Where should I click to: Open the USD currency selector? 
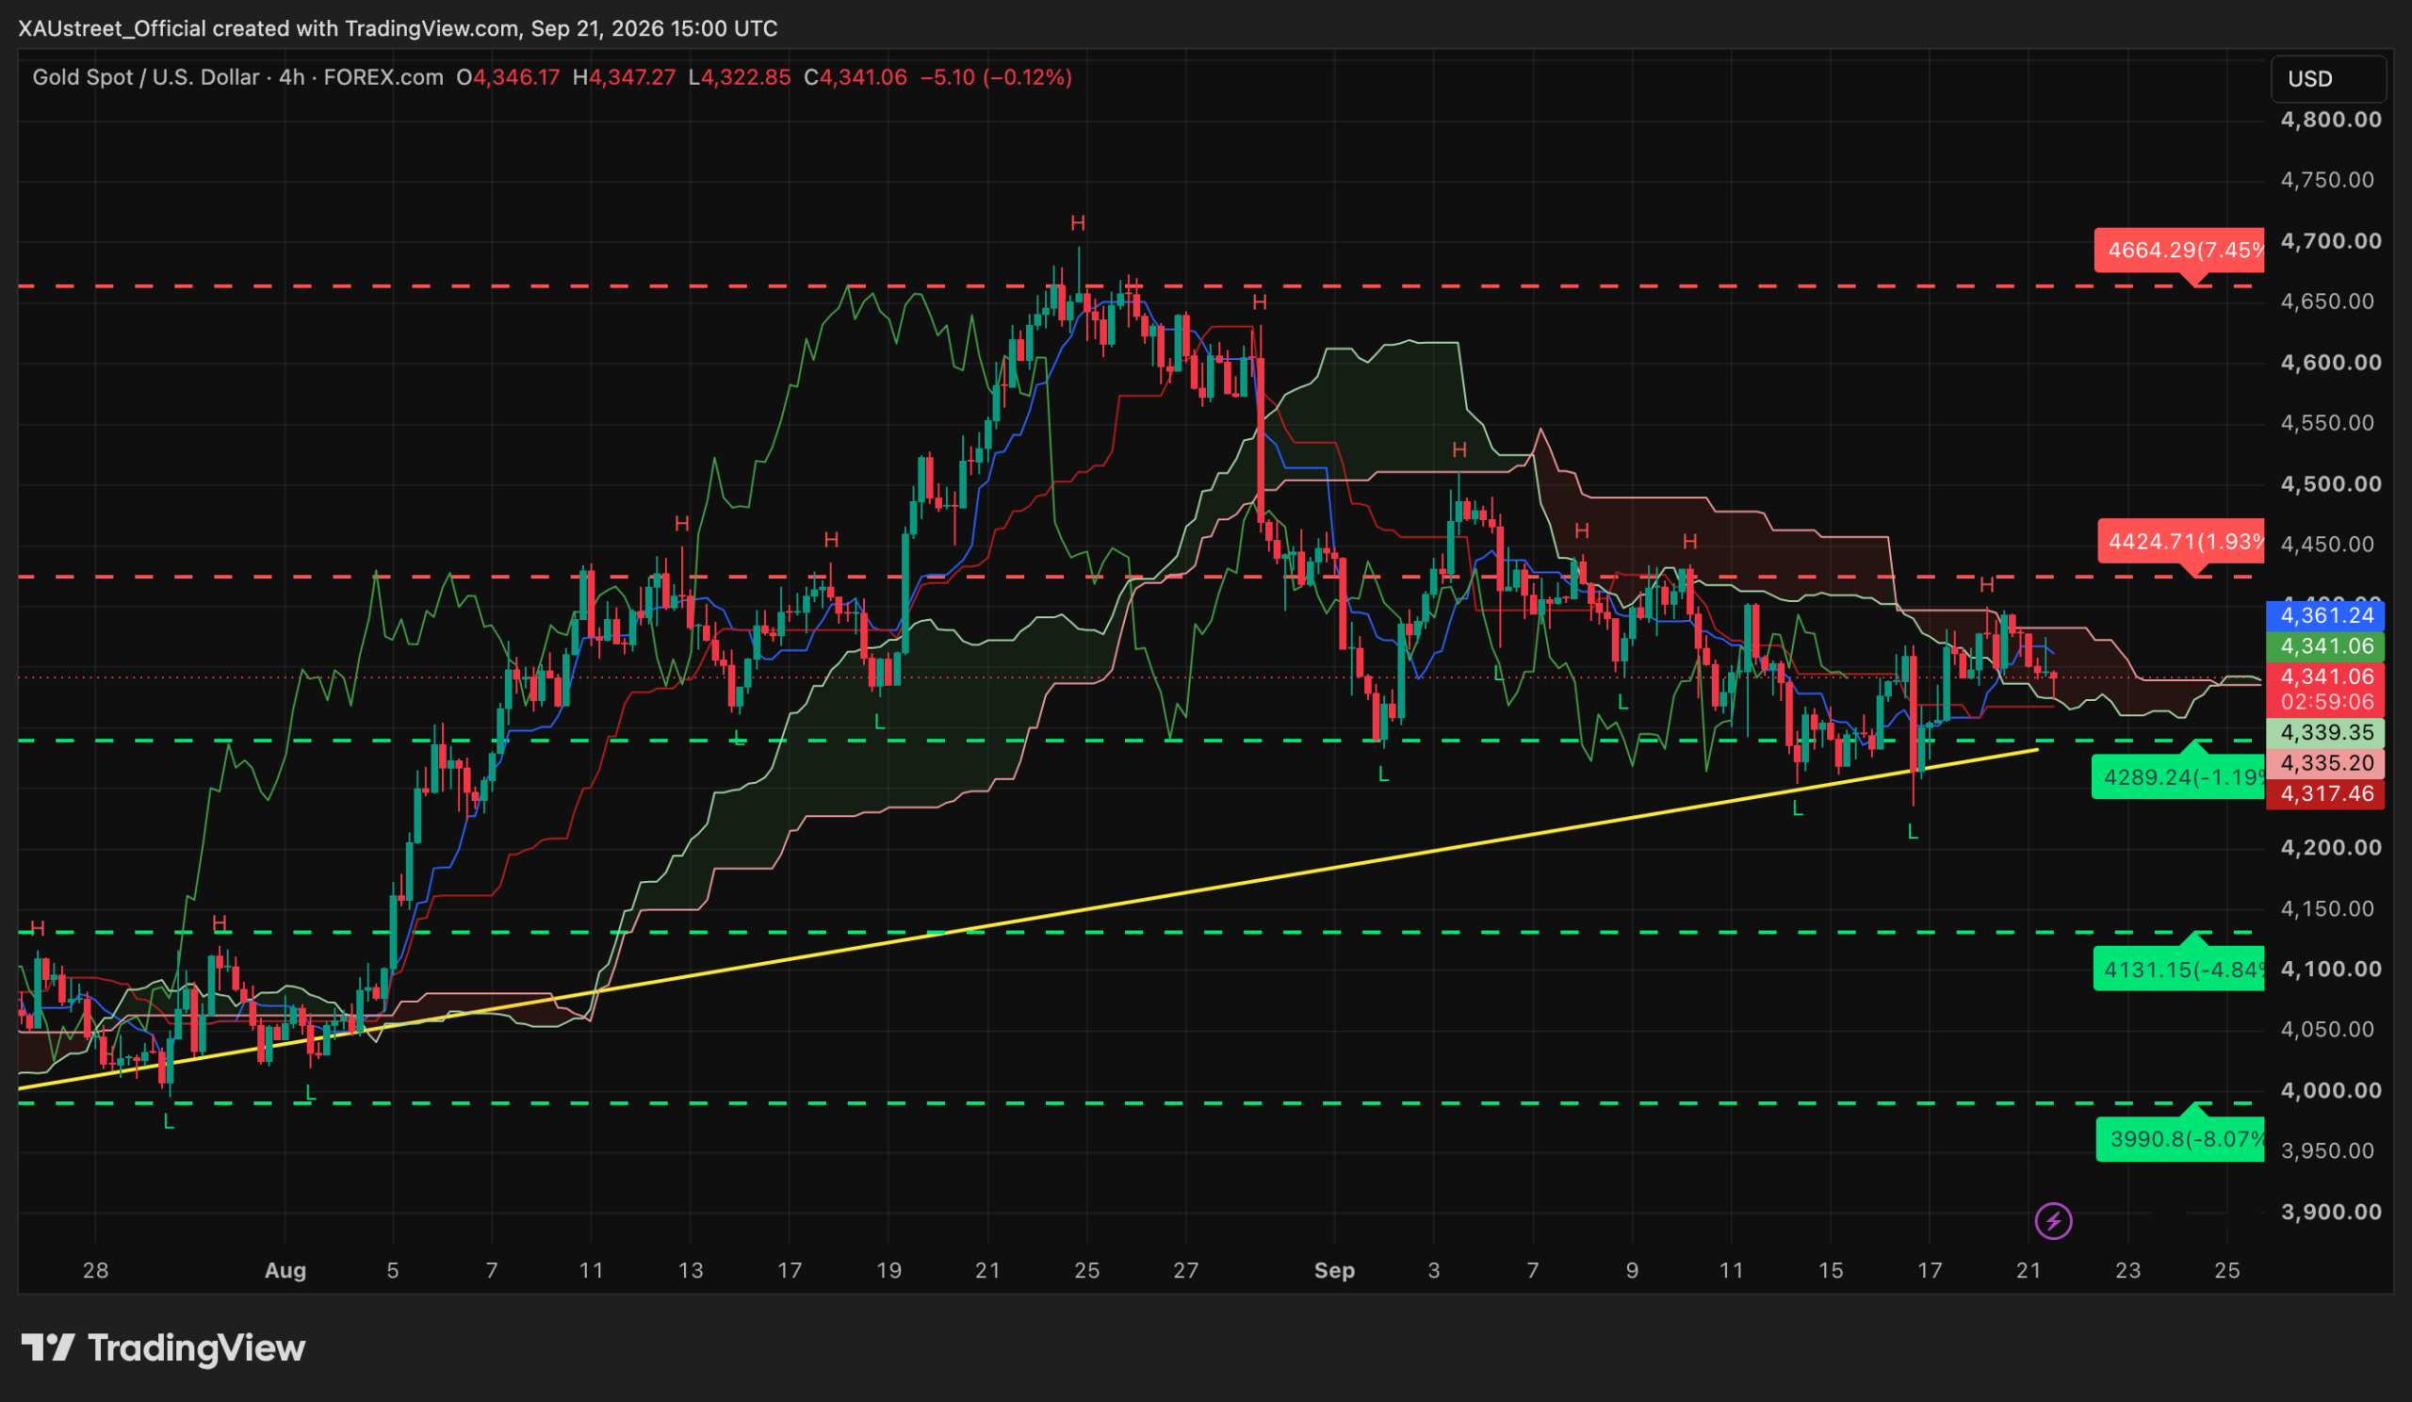click(x=2328, y=78)
